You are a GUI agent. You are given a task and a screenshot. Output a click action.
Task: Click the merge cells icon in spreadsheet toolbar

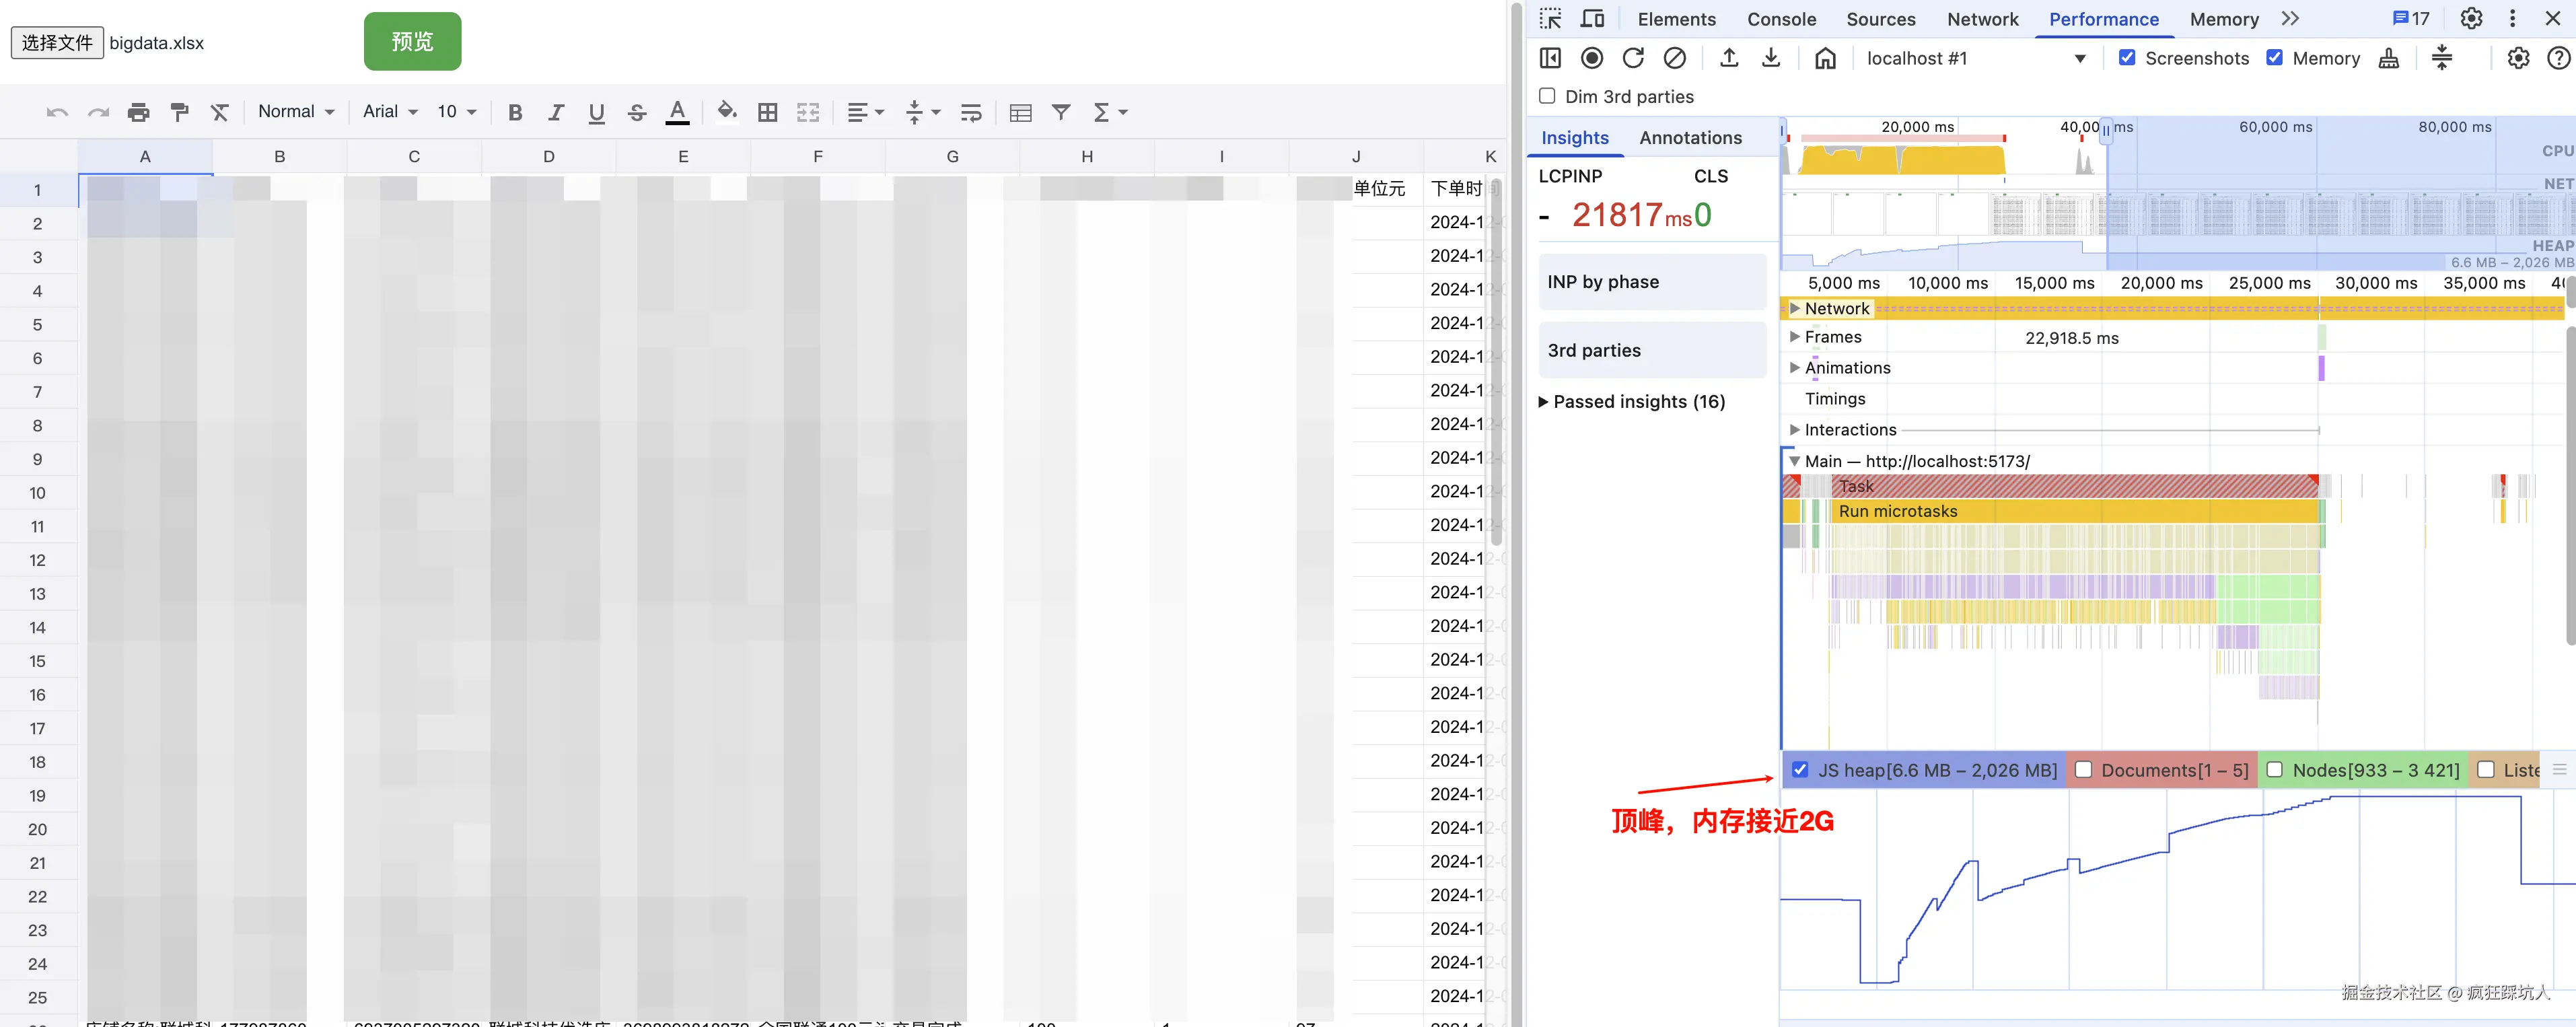(x=808, y=112)
